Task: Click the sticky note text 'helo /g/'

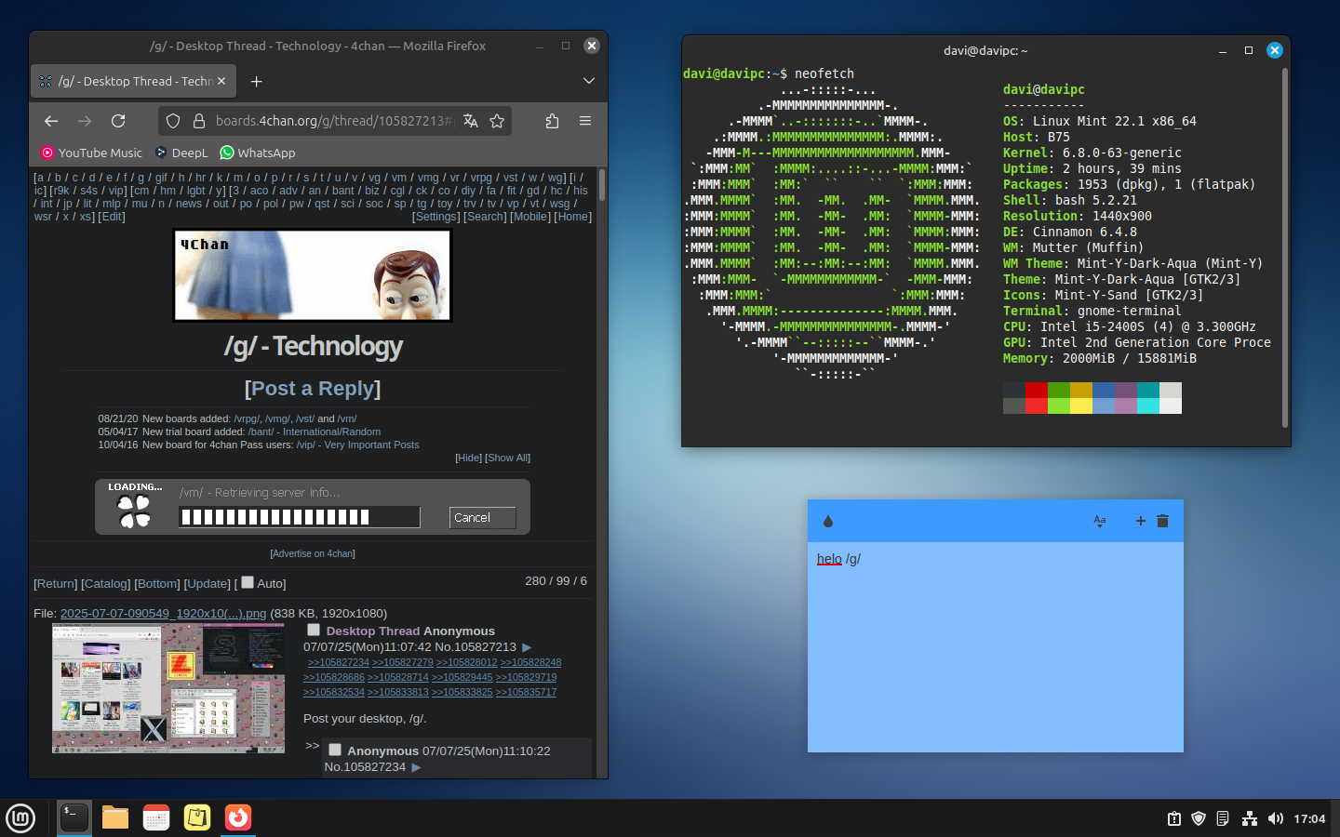Action: (x=838, y=559)
